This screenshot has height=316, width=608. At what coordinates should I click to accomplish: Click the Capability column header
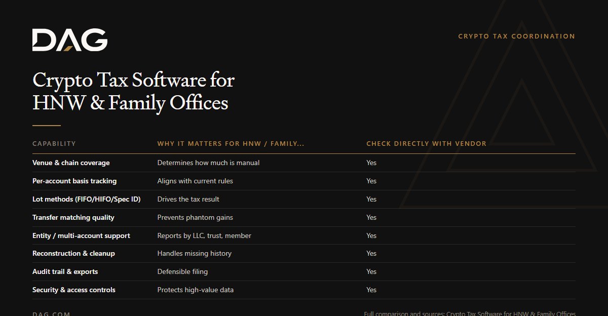click(x=54, y=144)
